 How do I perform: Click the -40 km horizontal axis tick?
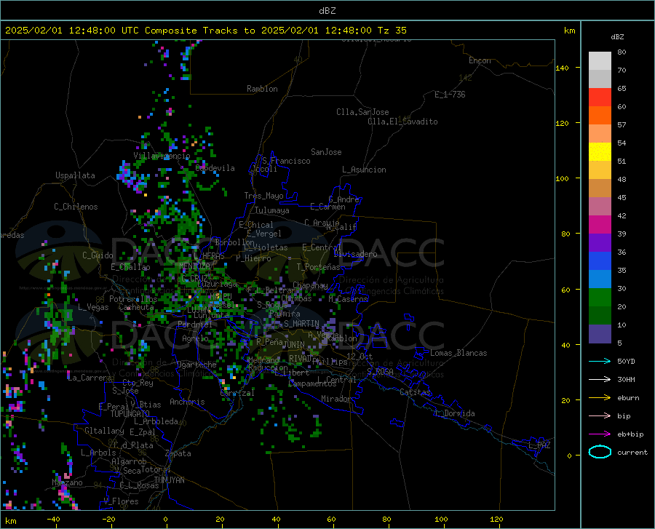point(53,519)
